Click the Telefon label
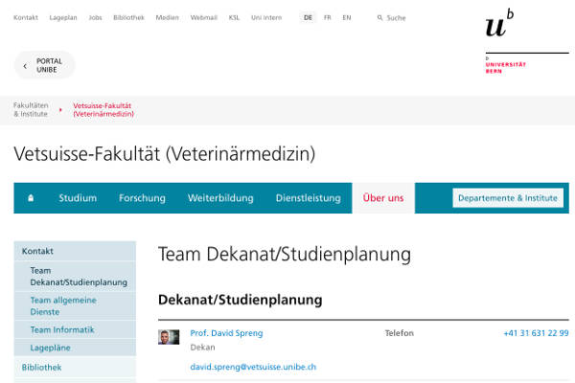This screenshot has height=383, width=575. click(x=400, y=333)
